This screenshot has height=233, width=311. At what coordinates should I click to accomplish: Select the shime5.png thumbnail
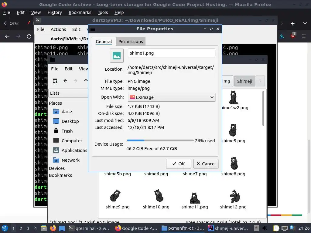[x=233, y=130]
